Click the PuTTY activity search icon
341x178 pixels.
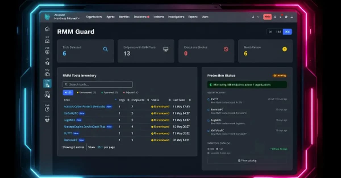(209, 99)
